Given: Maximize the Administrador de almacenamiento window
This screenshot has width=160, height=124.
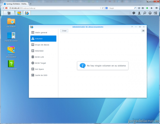Looking at the screenshot, I should point(140,27).
